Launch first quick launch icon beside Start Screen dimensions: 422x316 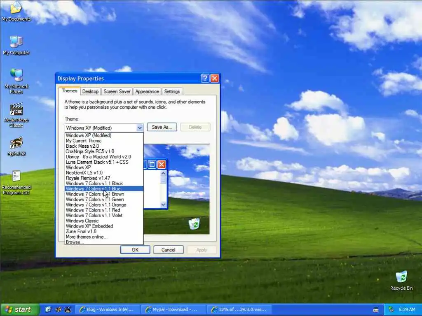(48, 310)
